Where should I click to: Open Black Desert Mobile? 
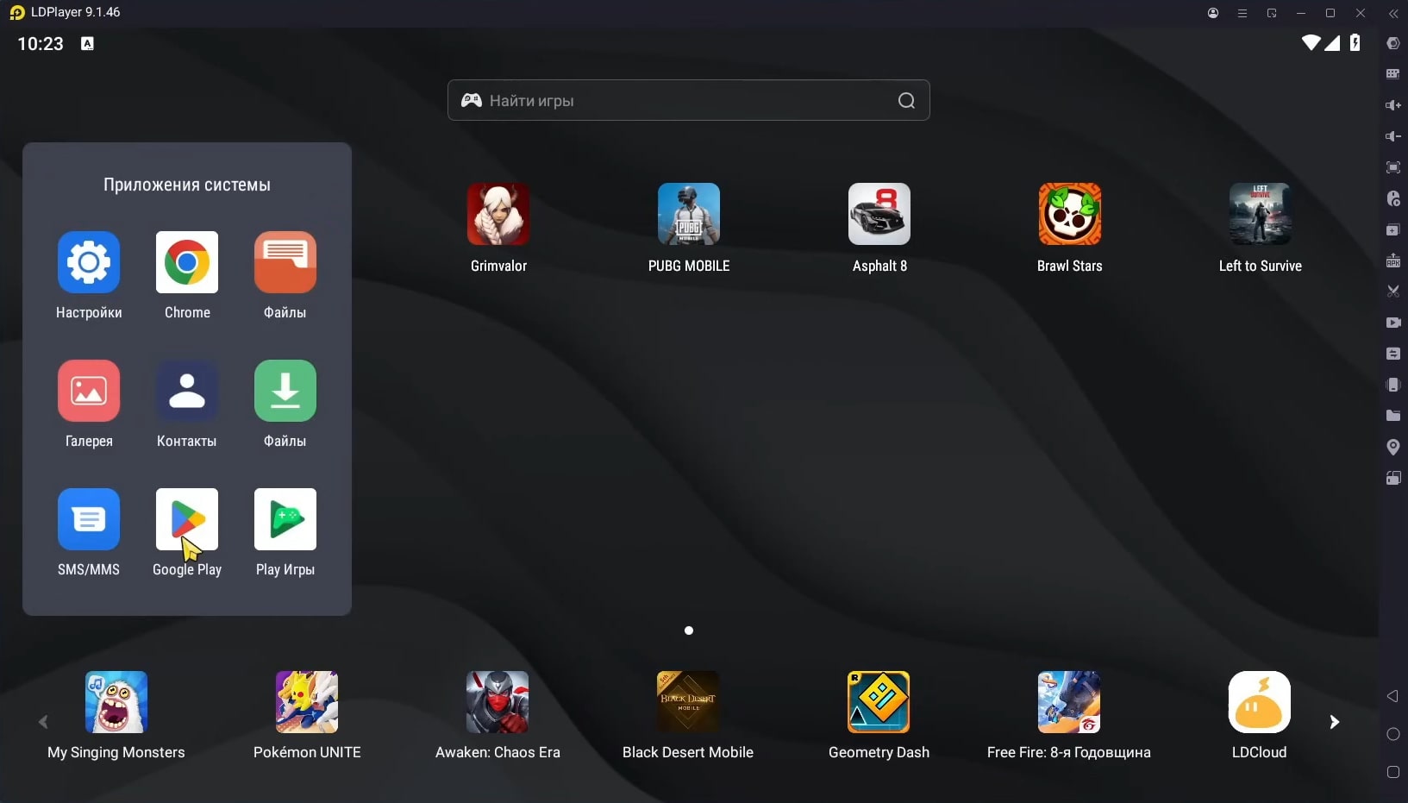[688, 702]
